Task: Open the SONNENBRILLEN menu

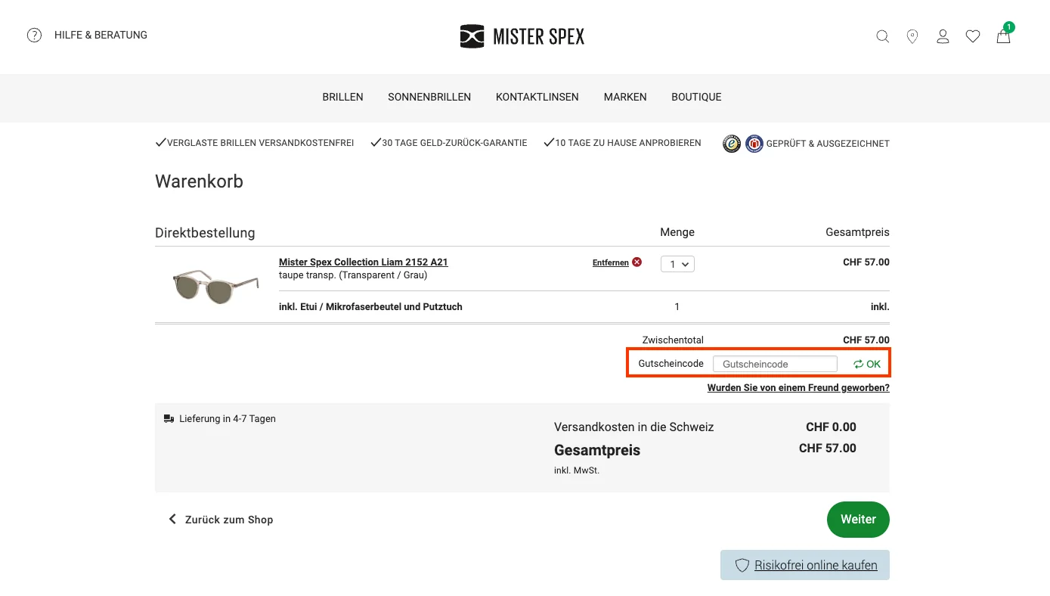Action: (429, 97)
